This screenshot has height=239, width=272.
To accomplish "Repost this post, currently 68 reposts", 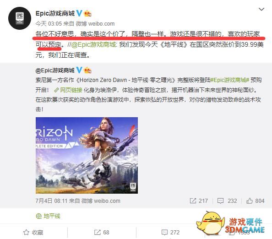I will click(102, 233).
